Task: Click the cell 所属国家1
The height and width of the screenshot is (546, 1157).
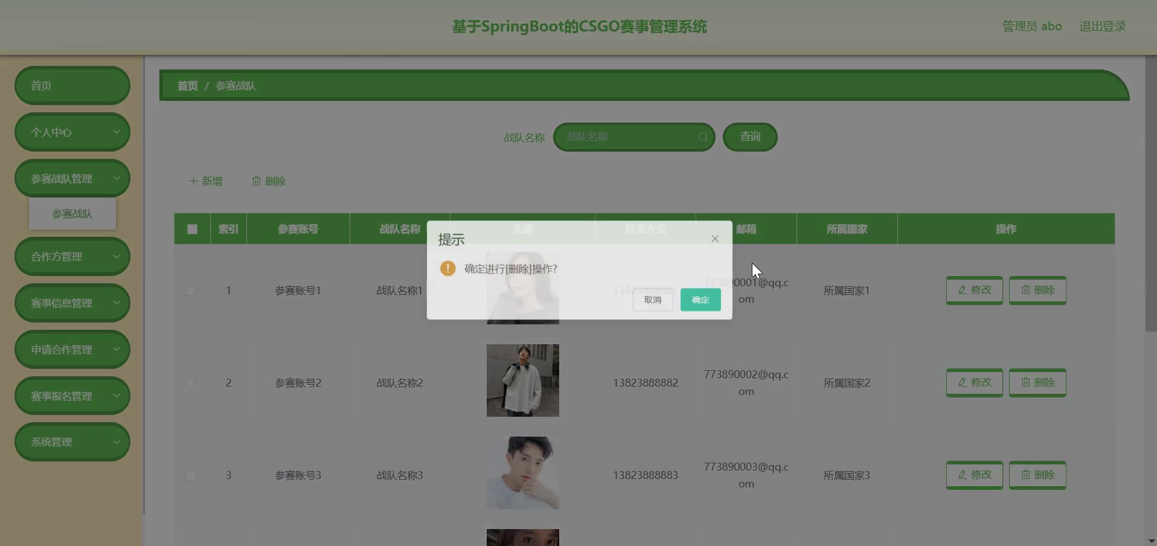Action: click(x=847, y=291)
